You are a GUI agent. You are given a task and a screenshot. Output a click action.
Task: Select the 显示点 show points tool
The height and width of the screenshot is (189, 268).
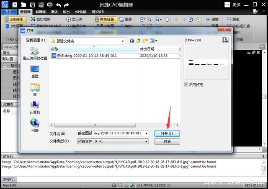pyautogui.click(x=75, y=19)
